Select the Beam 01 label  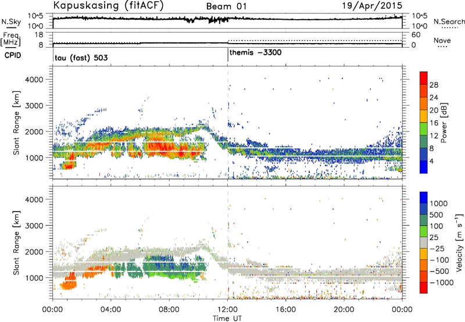[226, 6]
